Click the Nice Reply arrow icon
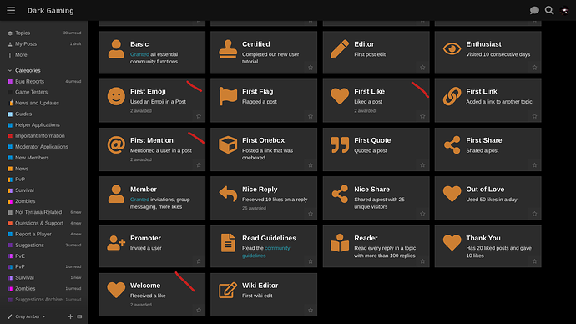 (228, 194)
